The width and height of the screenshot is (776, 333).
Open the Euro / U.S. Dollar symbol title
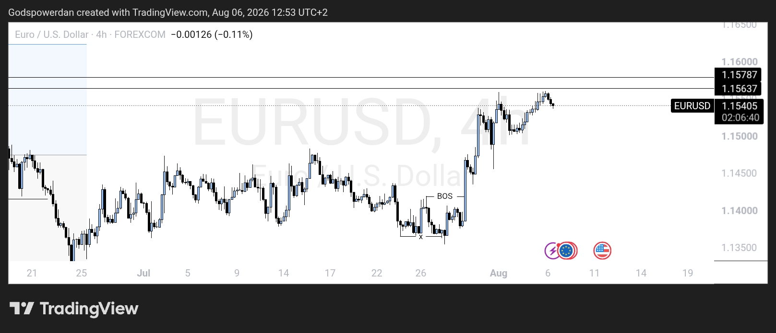click(51, 34)
